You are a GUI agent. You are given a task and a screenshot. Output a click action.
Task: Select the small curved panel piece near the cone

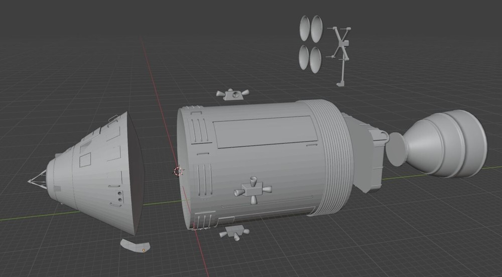pos(135,246)
